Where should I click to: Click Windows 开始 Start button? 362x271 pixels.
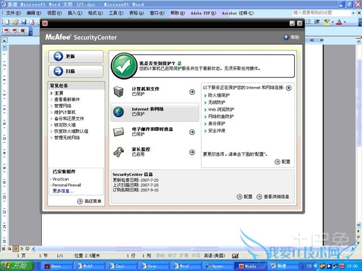click(17, 266)
